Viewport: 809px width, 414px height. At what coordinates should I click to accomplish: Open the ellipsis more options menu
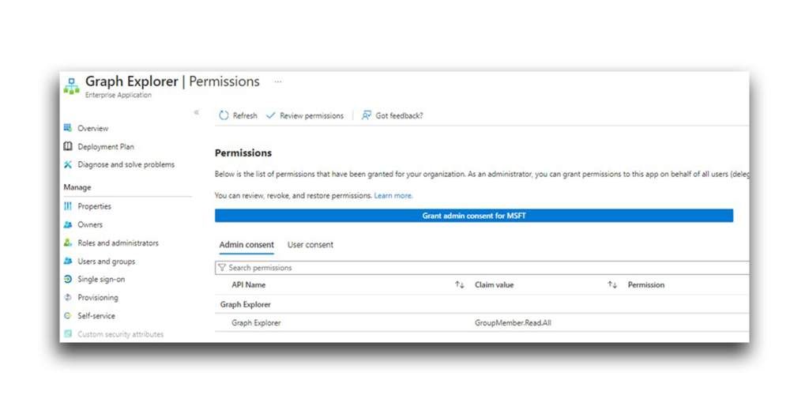[278, 82]
